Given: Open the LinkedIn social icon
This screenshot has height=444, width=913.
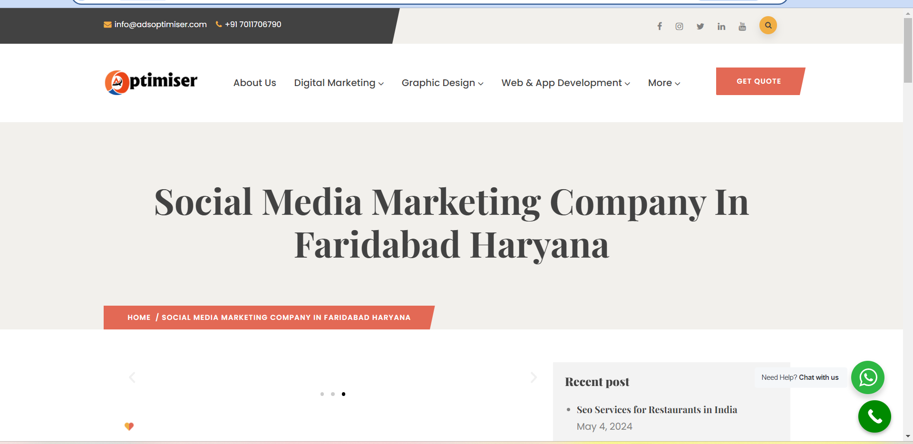Looking at the screenshot, I should point(721,26).
